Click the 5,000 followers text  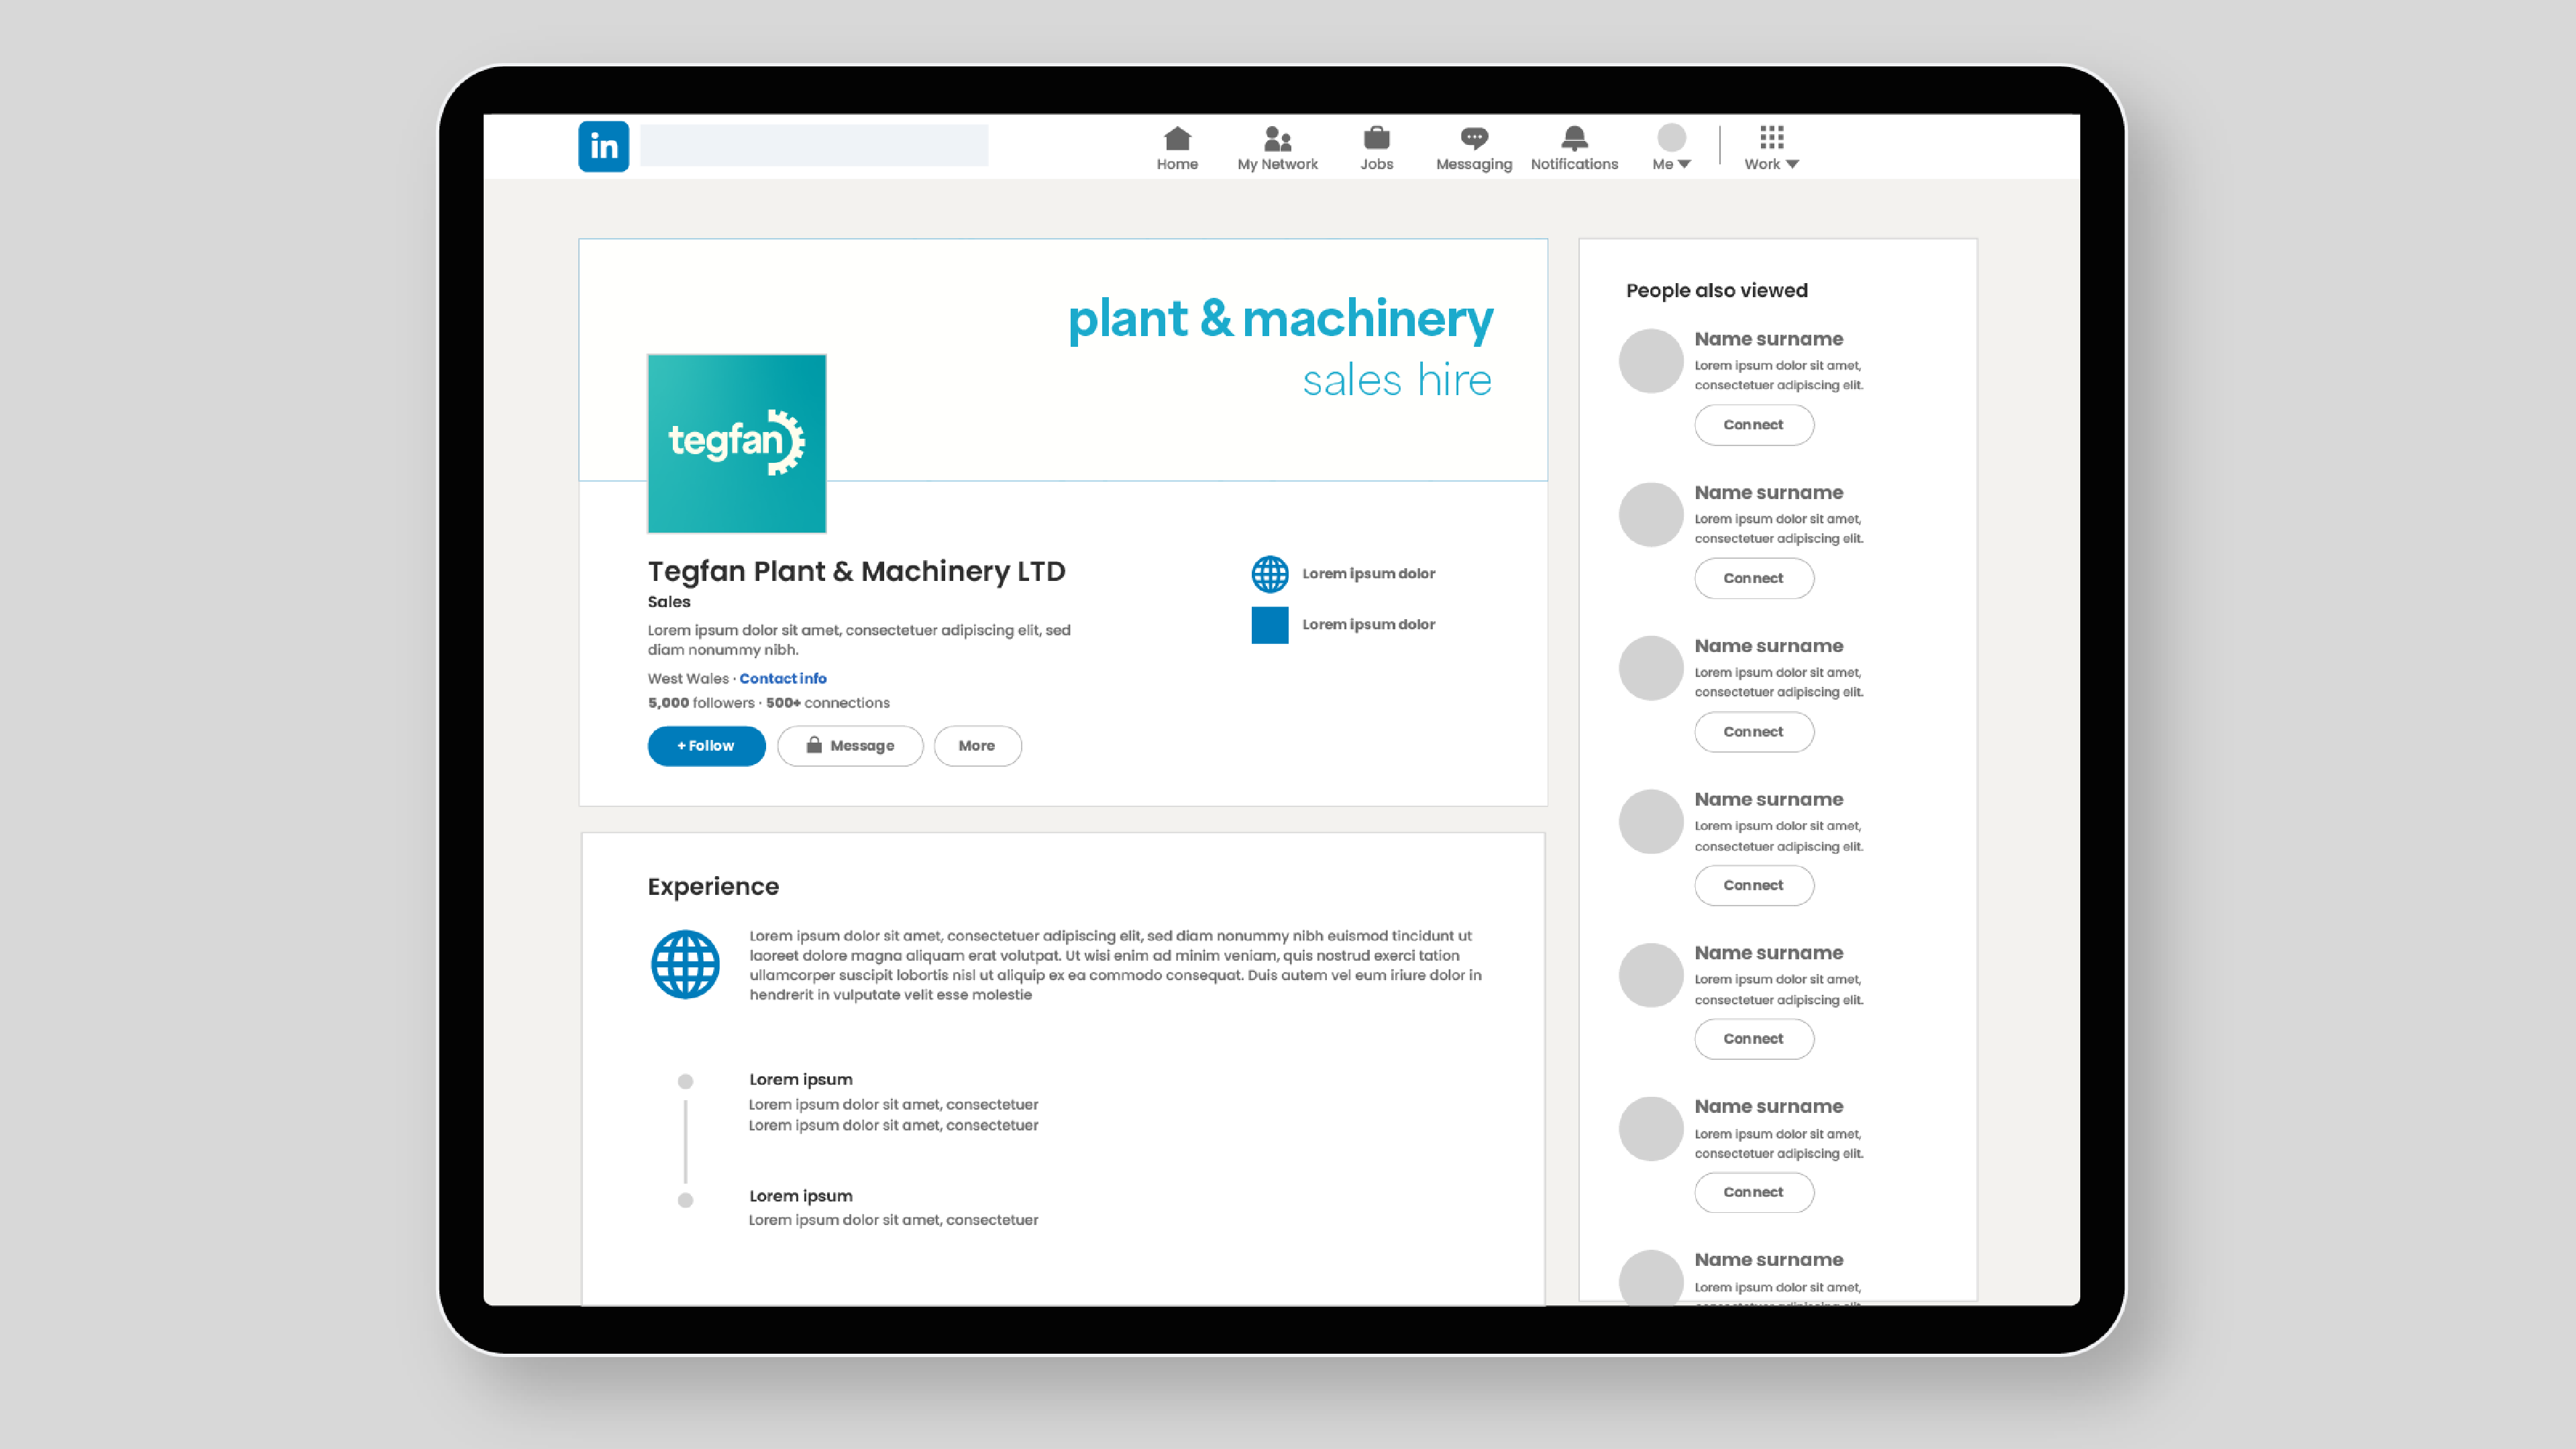[701, 703]
